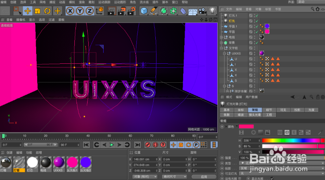
Task: Switch to 镜头光晕 tab
Action: [x=255, y=115]
